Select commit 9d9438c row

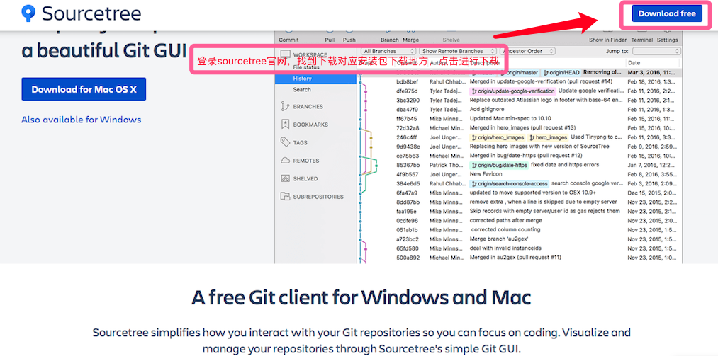(520, 147)
